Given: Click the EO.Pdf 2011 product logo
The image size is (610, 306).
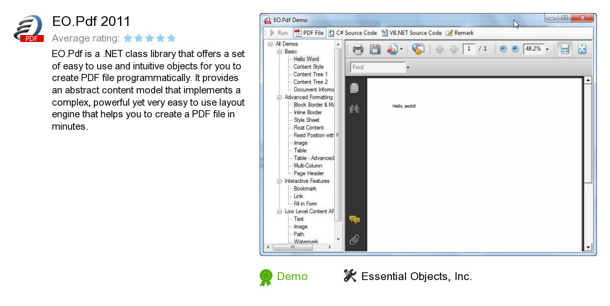Looking at the screenshot, I should tap(28, 29).
